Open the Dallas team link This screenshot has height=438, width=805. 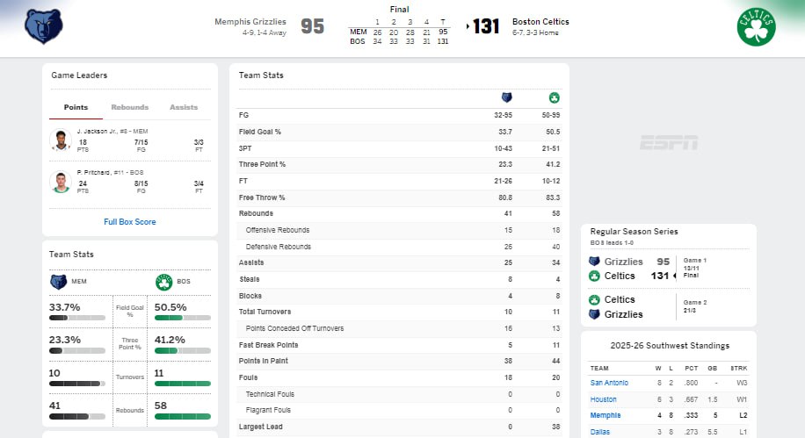pyautogui.click(x=600, y=432)
